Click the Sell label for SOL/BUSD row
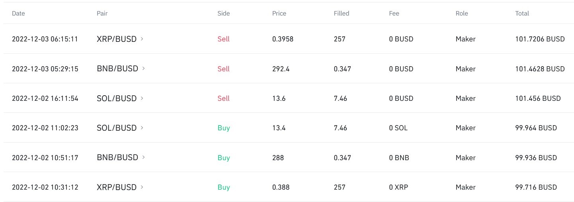 224,98
